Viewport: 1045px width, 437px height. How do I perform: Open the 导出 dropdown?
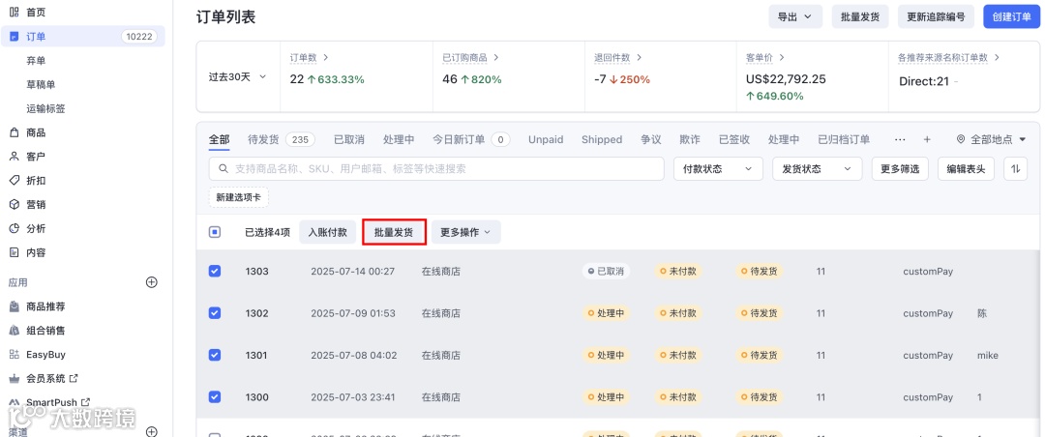(795, 16)
